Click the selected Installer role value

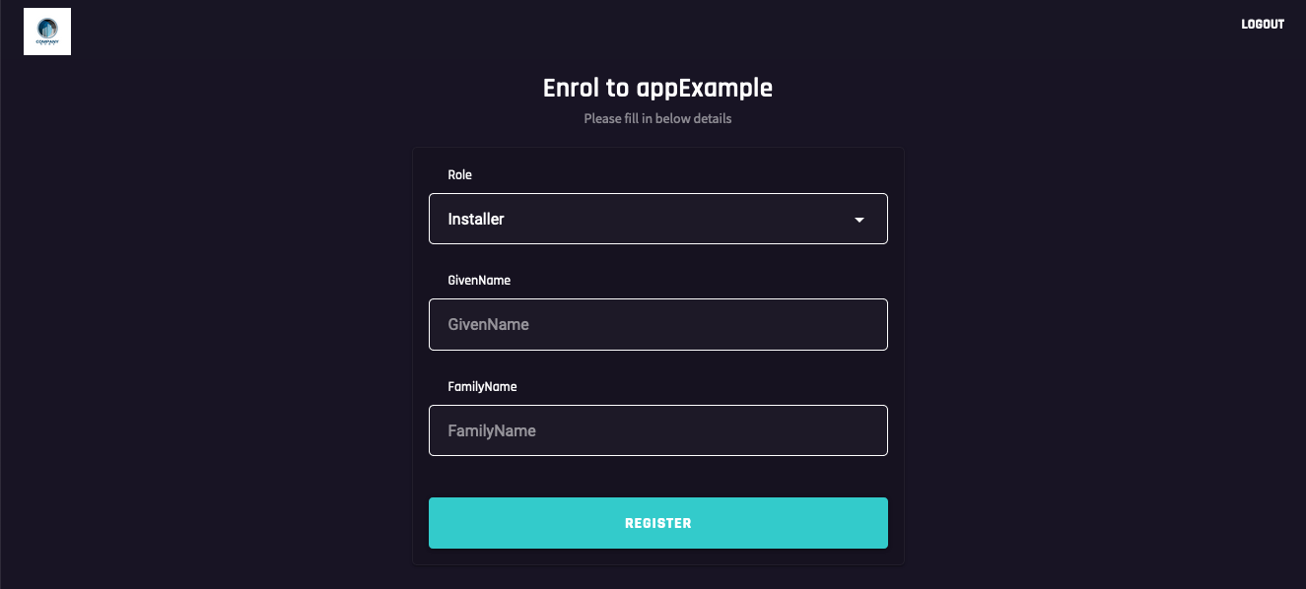(x=476, y=219)
